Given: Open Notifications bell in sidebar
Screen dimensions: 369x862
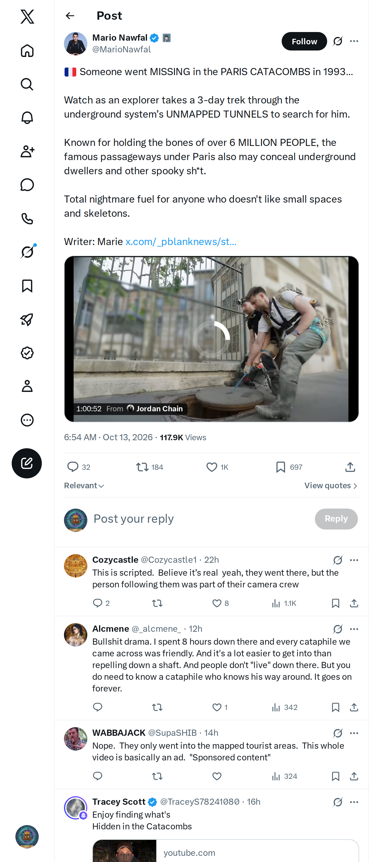Looking at the screenshot, I should [27, 118].
